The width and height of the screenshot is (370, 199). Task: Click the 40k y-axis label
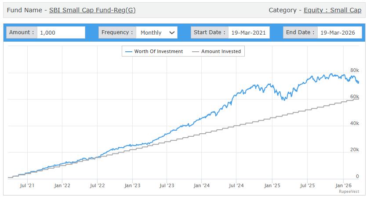355,123
